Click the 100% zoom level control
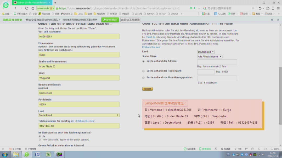This screenshot has height=158, width=282. tap(275, 149)
